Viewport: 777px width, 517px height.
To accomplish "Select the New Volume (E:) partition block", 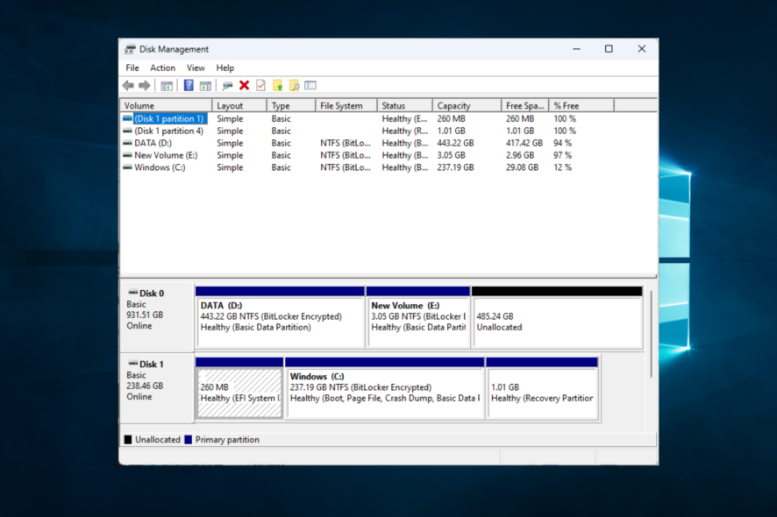I will [418, 317].
